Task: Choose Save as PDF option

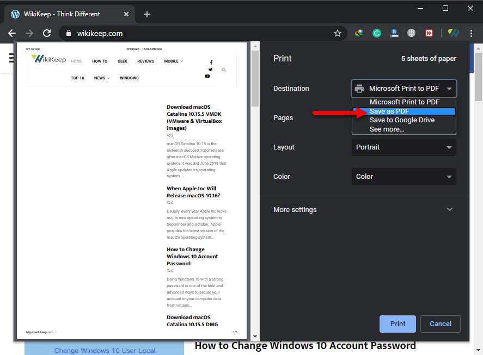Action: (x=404, y=111)
